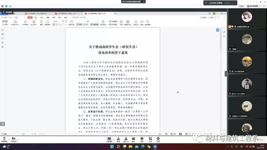Go to previous page arrow in toolbar
267x150 pixels.
tap(78, 21)
